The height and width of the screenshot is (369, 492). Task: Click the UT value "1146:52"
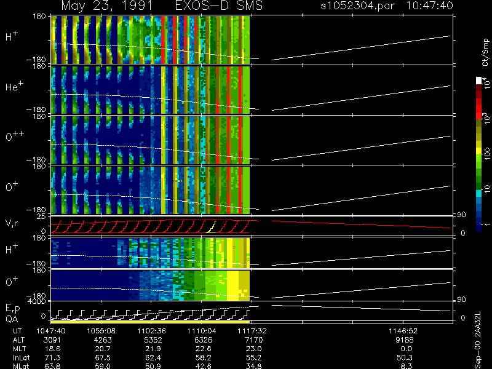(403, 331)
